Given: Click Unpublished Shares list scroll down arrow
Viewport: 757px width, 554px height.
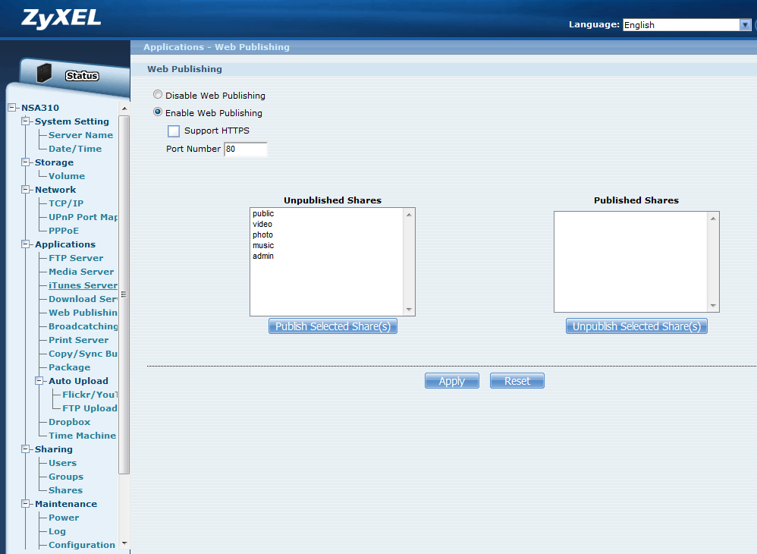Looking at the screenshot, I should click(x=409, y=309).
